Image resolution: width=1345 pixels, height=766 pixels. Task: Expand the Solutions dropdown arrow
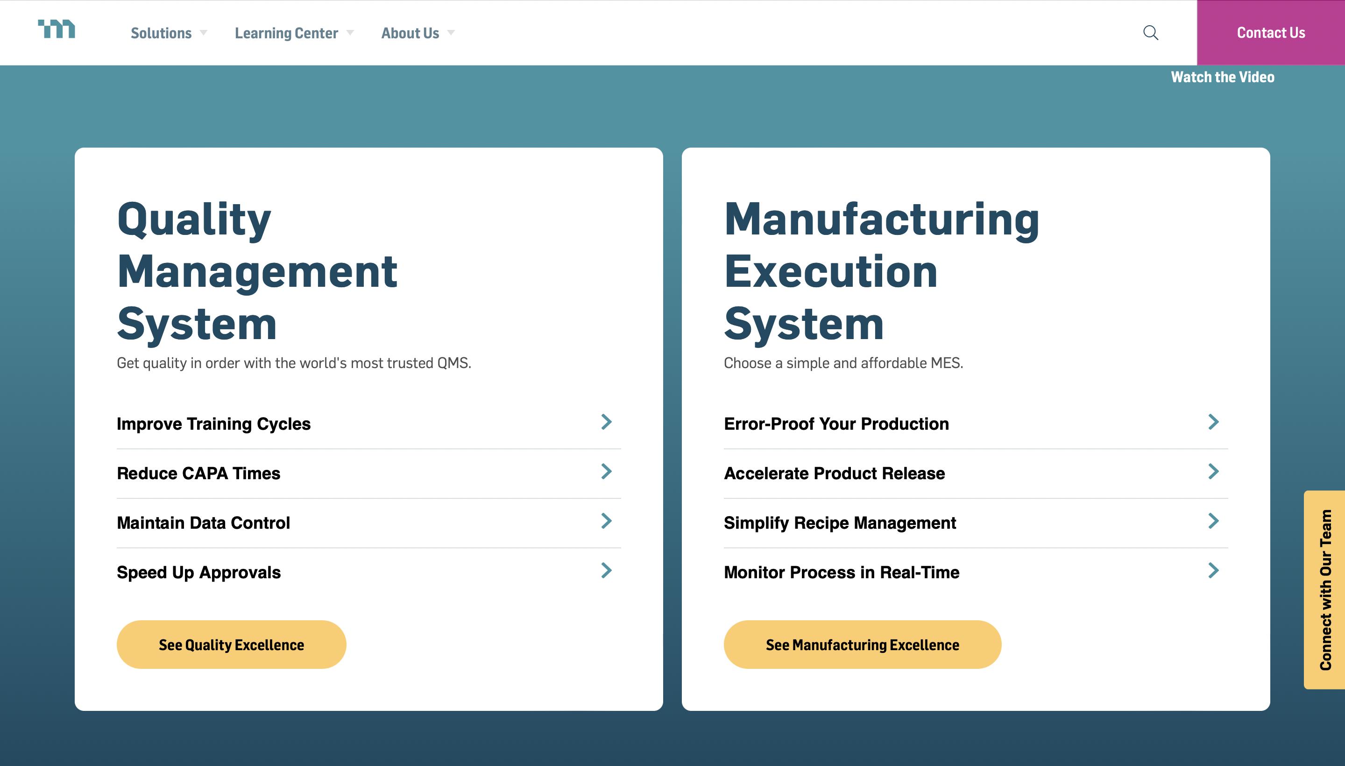coord(204,33)
